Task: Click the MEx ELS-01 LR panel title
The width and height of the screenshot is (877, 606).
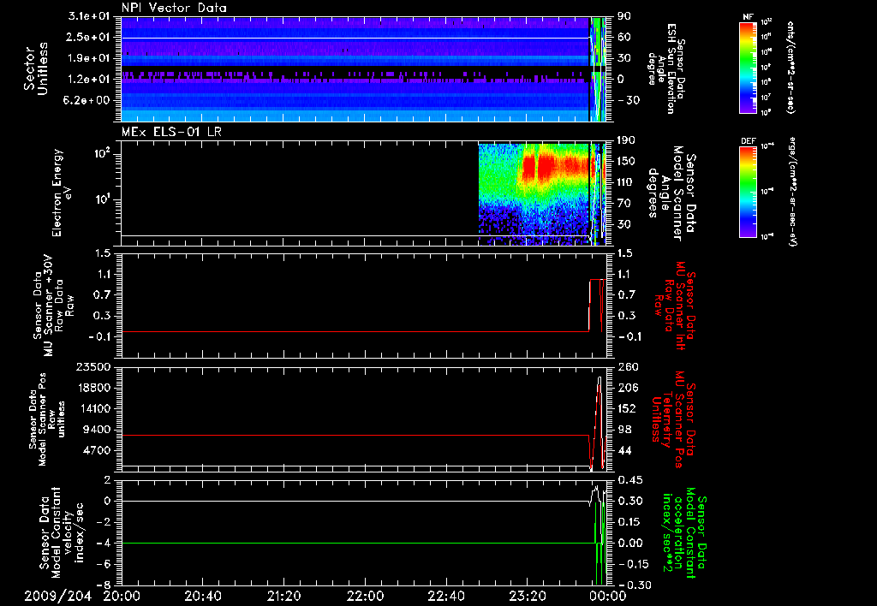Action: tap(171, 133)
